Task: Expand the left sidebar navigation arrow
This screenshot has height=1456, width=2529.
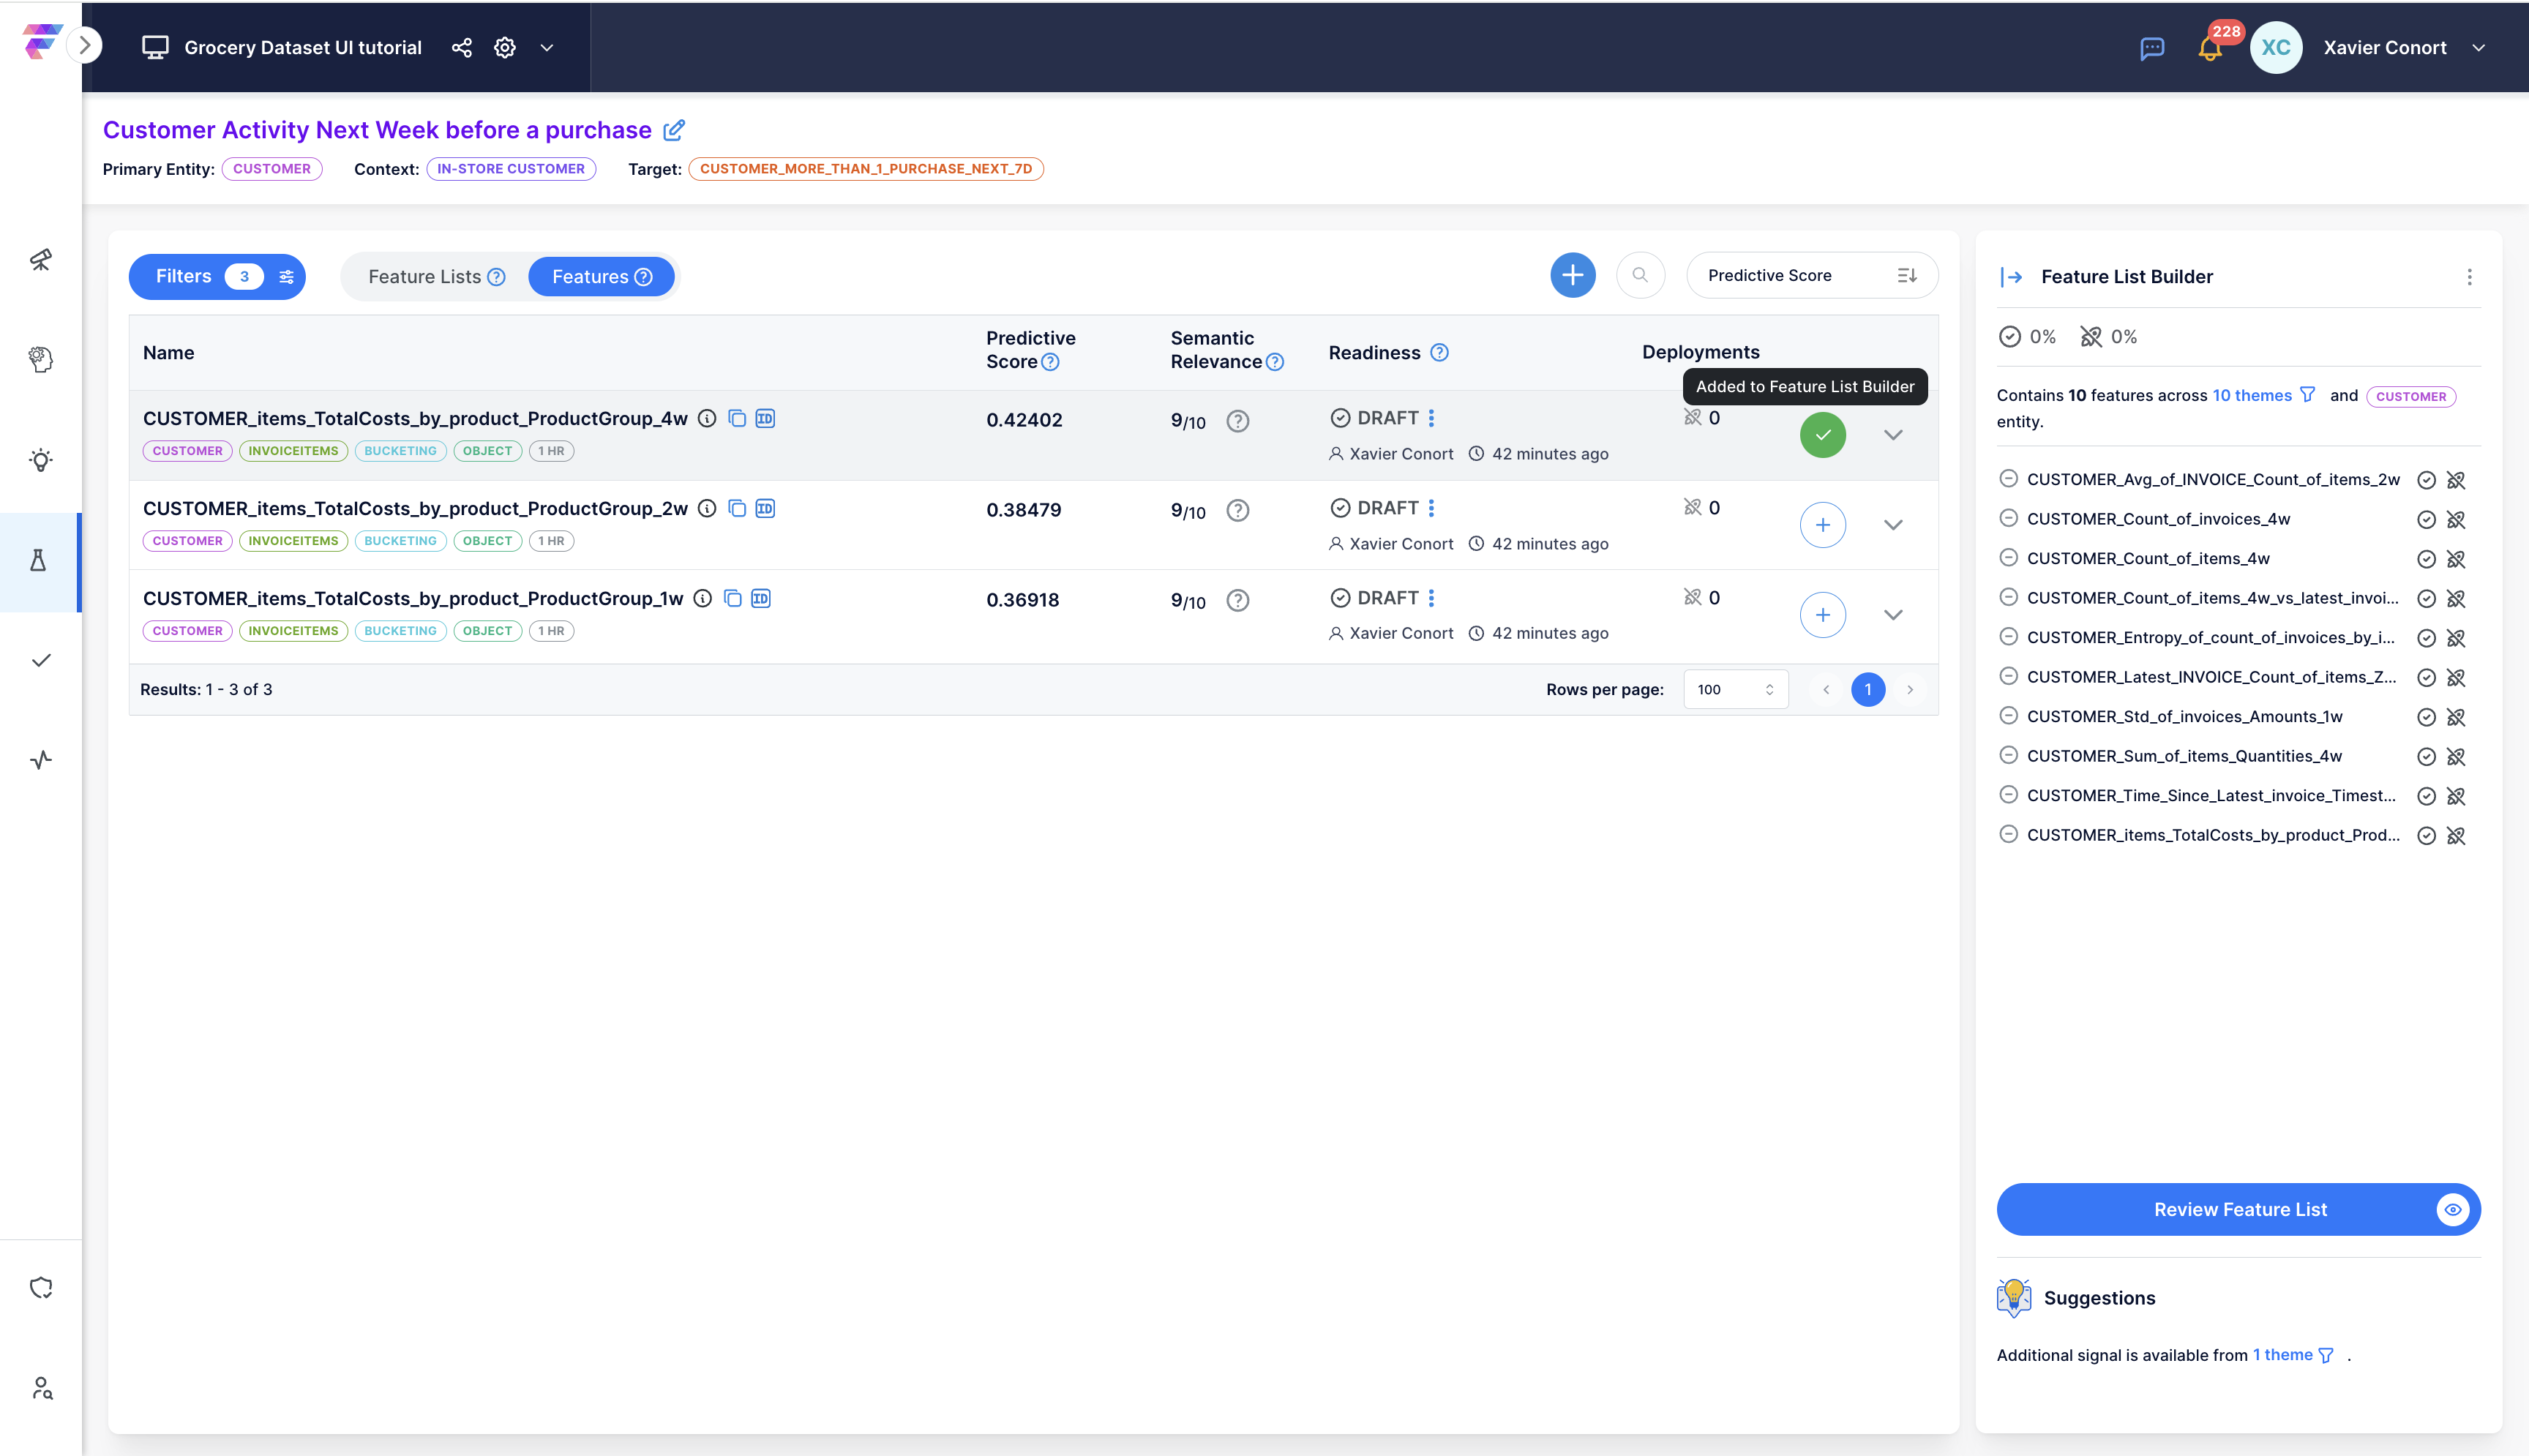Action: pos(85,45)
